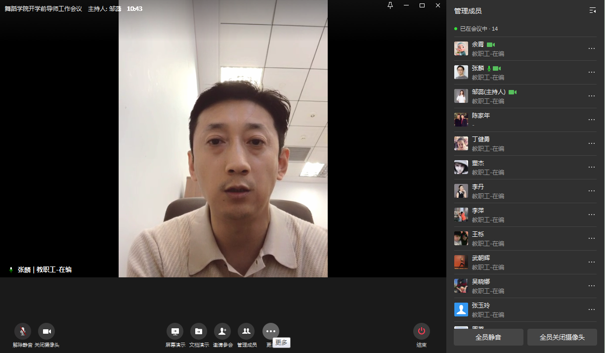
Task: Click 邀请参会 invite participants icon
Action: 222,331
